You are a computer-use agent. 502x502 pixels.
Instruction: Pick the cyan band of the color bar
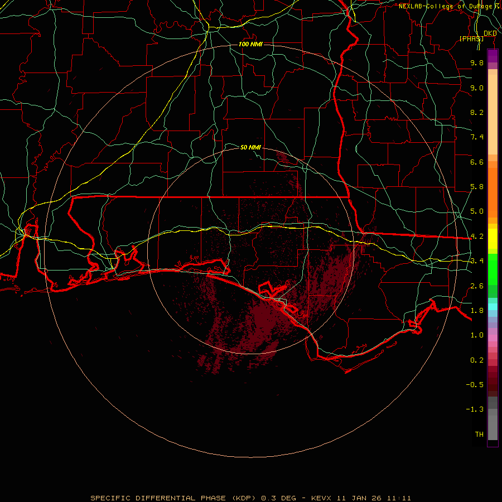point(493,307)
